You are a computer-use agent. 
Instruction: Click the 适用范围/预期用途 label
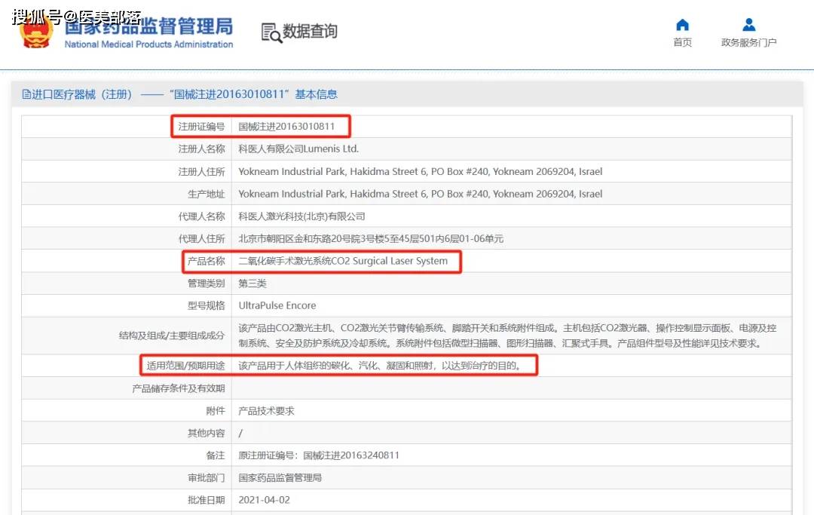pyautogui.click(x=185, y=366)
